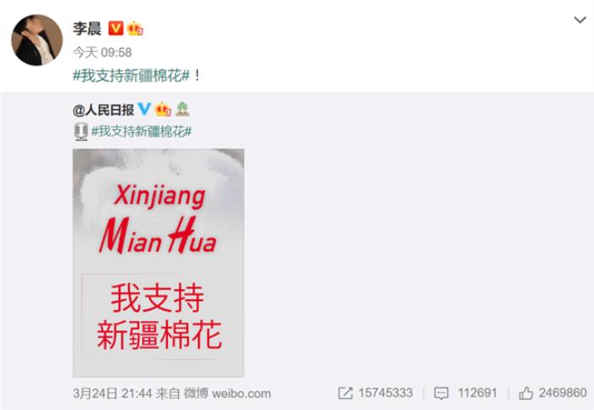This screenshot has height=410, width=594.
Task: Open 李晨's profile avatar picture
Action: tap(36, 40)
